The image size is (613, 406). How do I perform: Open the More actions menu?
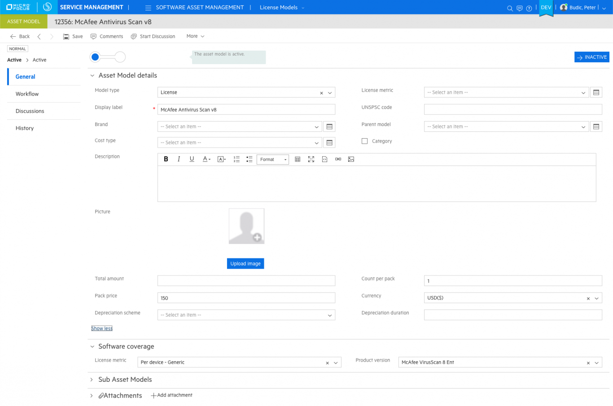[x=195, y=36]
